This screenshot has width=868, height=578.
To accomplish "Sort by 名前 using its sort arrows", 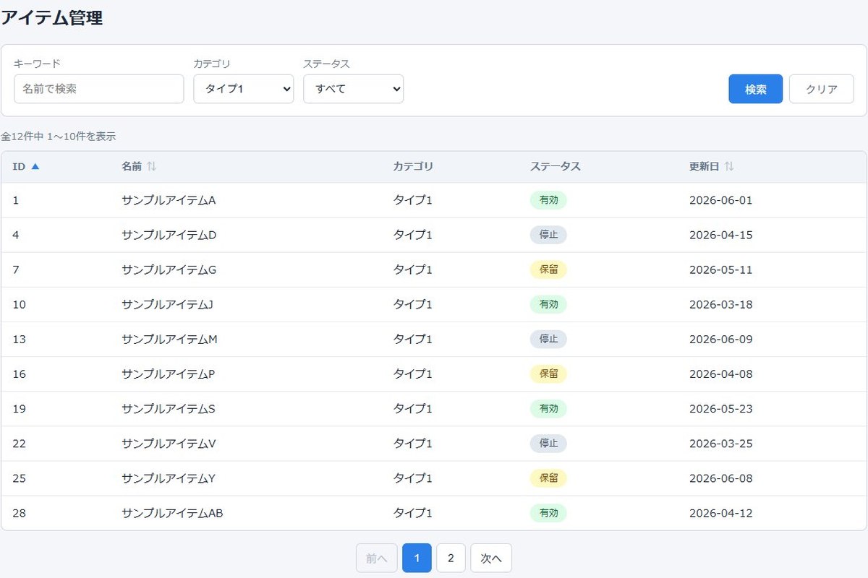I will [151, 166].
